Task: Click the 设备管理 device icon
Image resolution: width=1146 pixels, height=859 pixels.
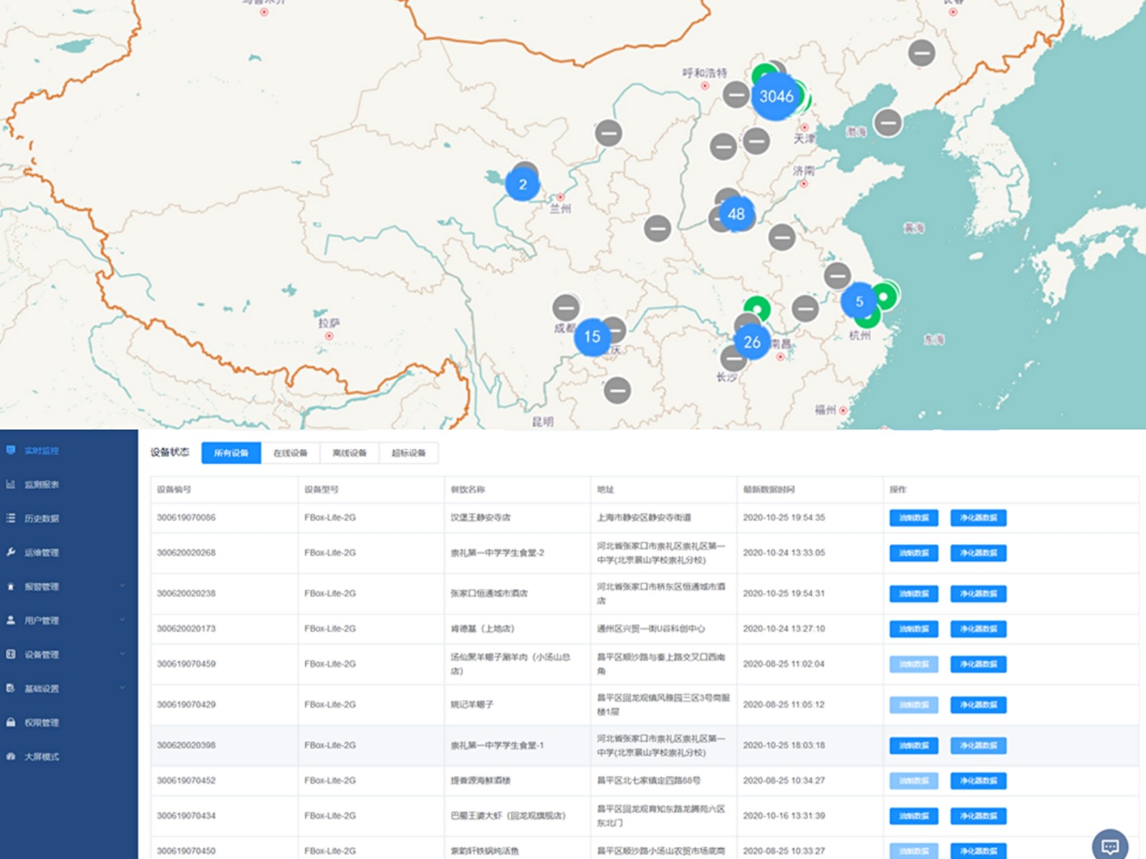Action: click(11, 654)
